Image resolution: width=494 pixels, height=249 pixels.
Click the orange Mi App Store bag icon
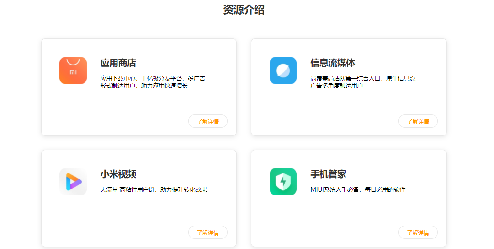(73, 70)
